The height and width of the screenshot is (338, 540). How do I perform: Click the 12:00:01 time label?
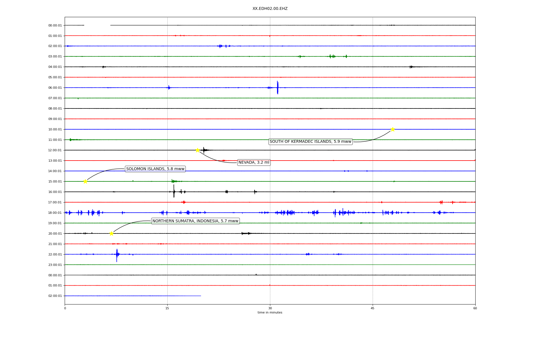click(55, 150)
